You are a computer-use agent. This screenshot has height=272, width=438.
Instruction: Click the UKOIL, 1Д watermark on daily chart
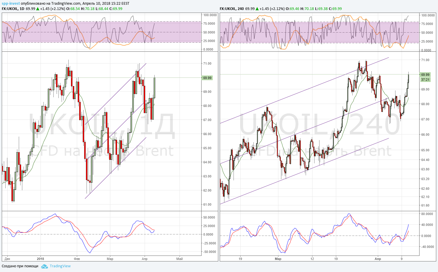pos(102,126)
